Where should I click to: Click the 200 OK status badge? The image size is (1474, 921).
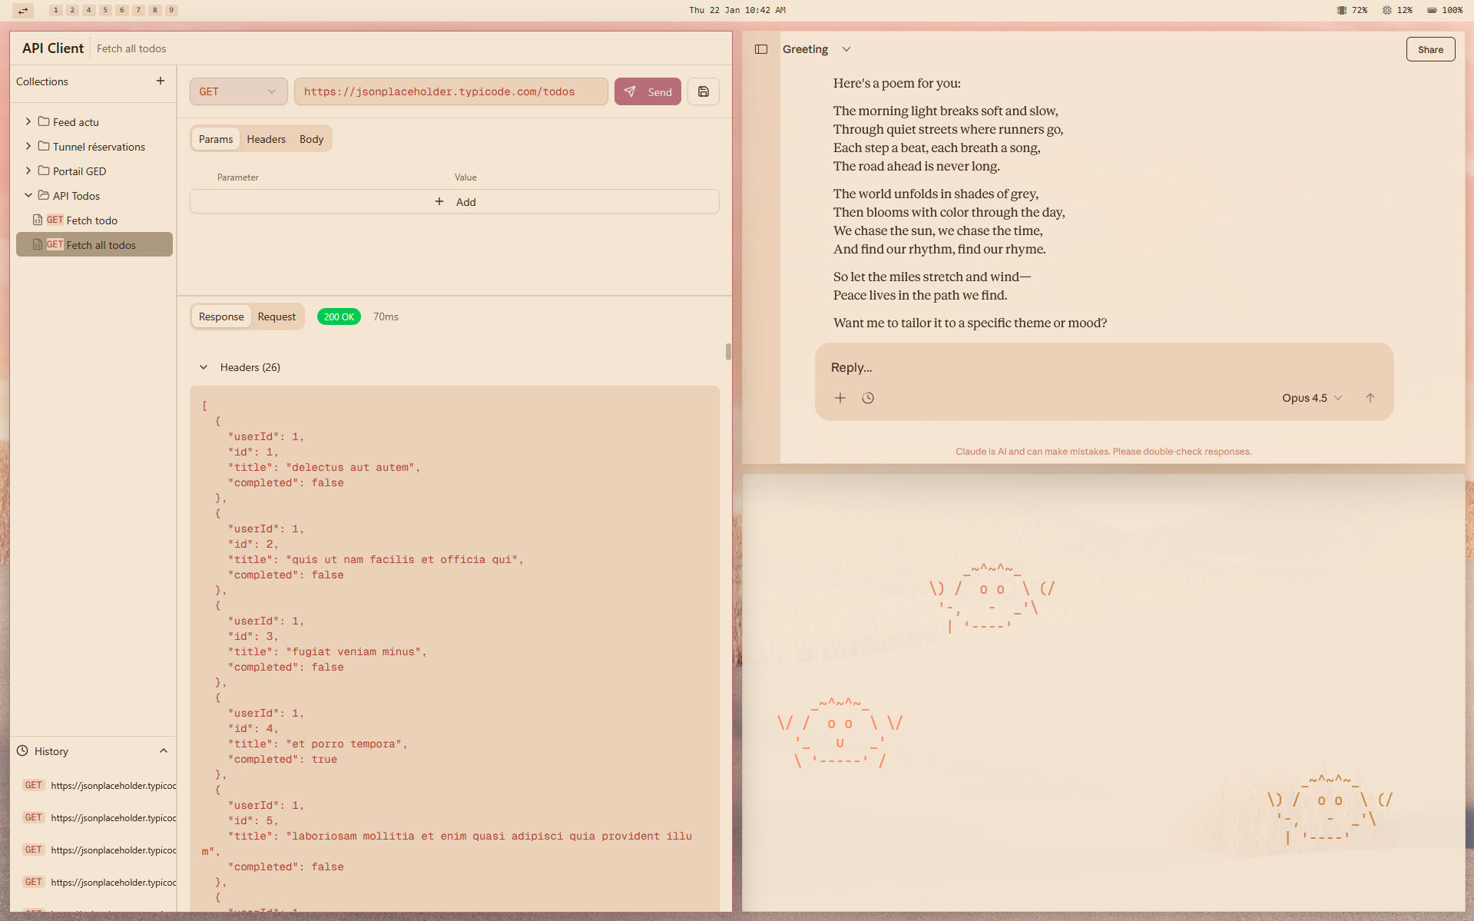point(339,316)
